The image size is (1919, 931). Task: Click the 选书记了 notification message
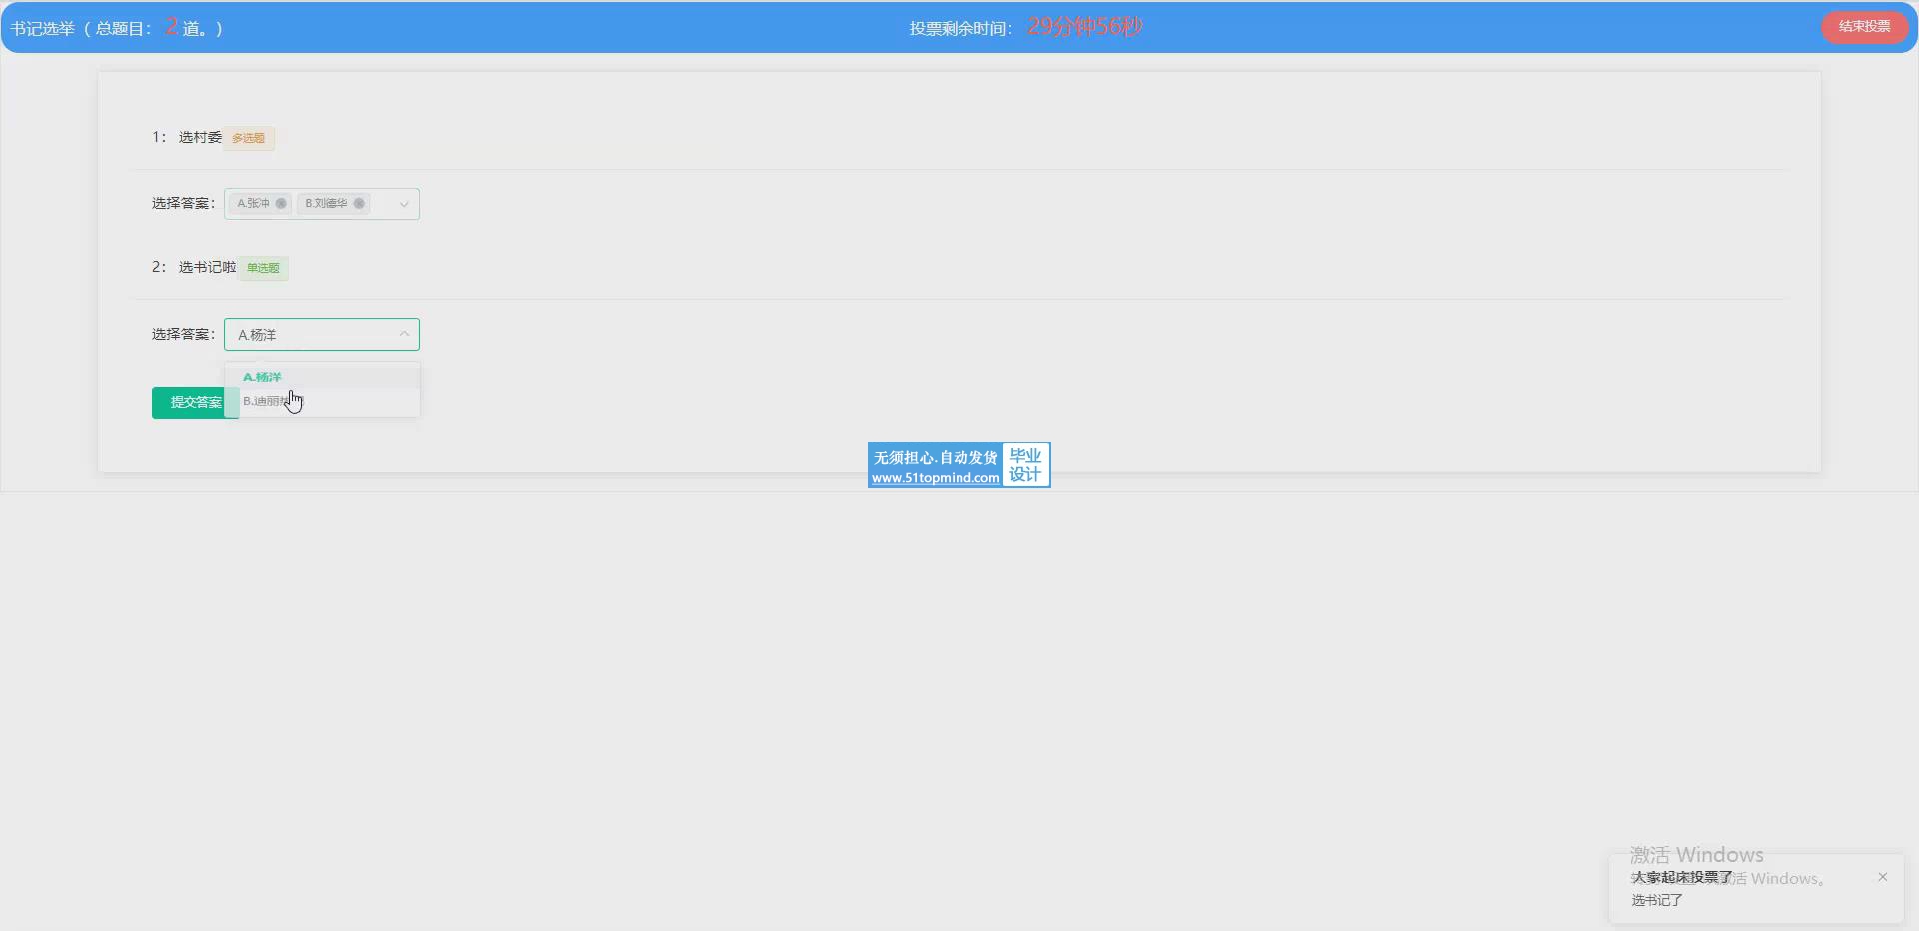[1657, 900]
